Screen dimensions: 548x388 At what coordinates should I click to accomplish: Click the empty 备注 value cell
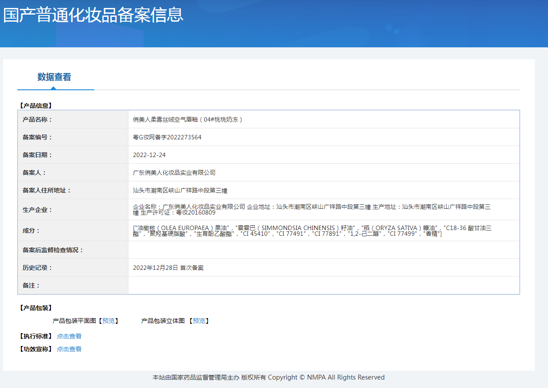(x=323, y=285)
